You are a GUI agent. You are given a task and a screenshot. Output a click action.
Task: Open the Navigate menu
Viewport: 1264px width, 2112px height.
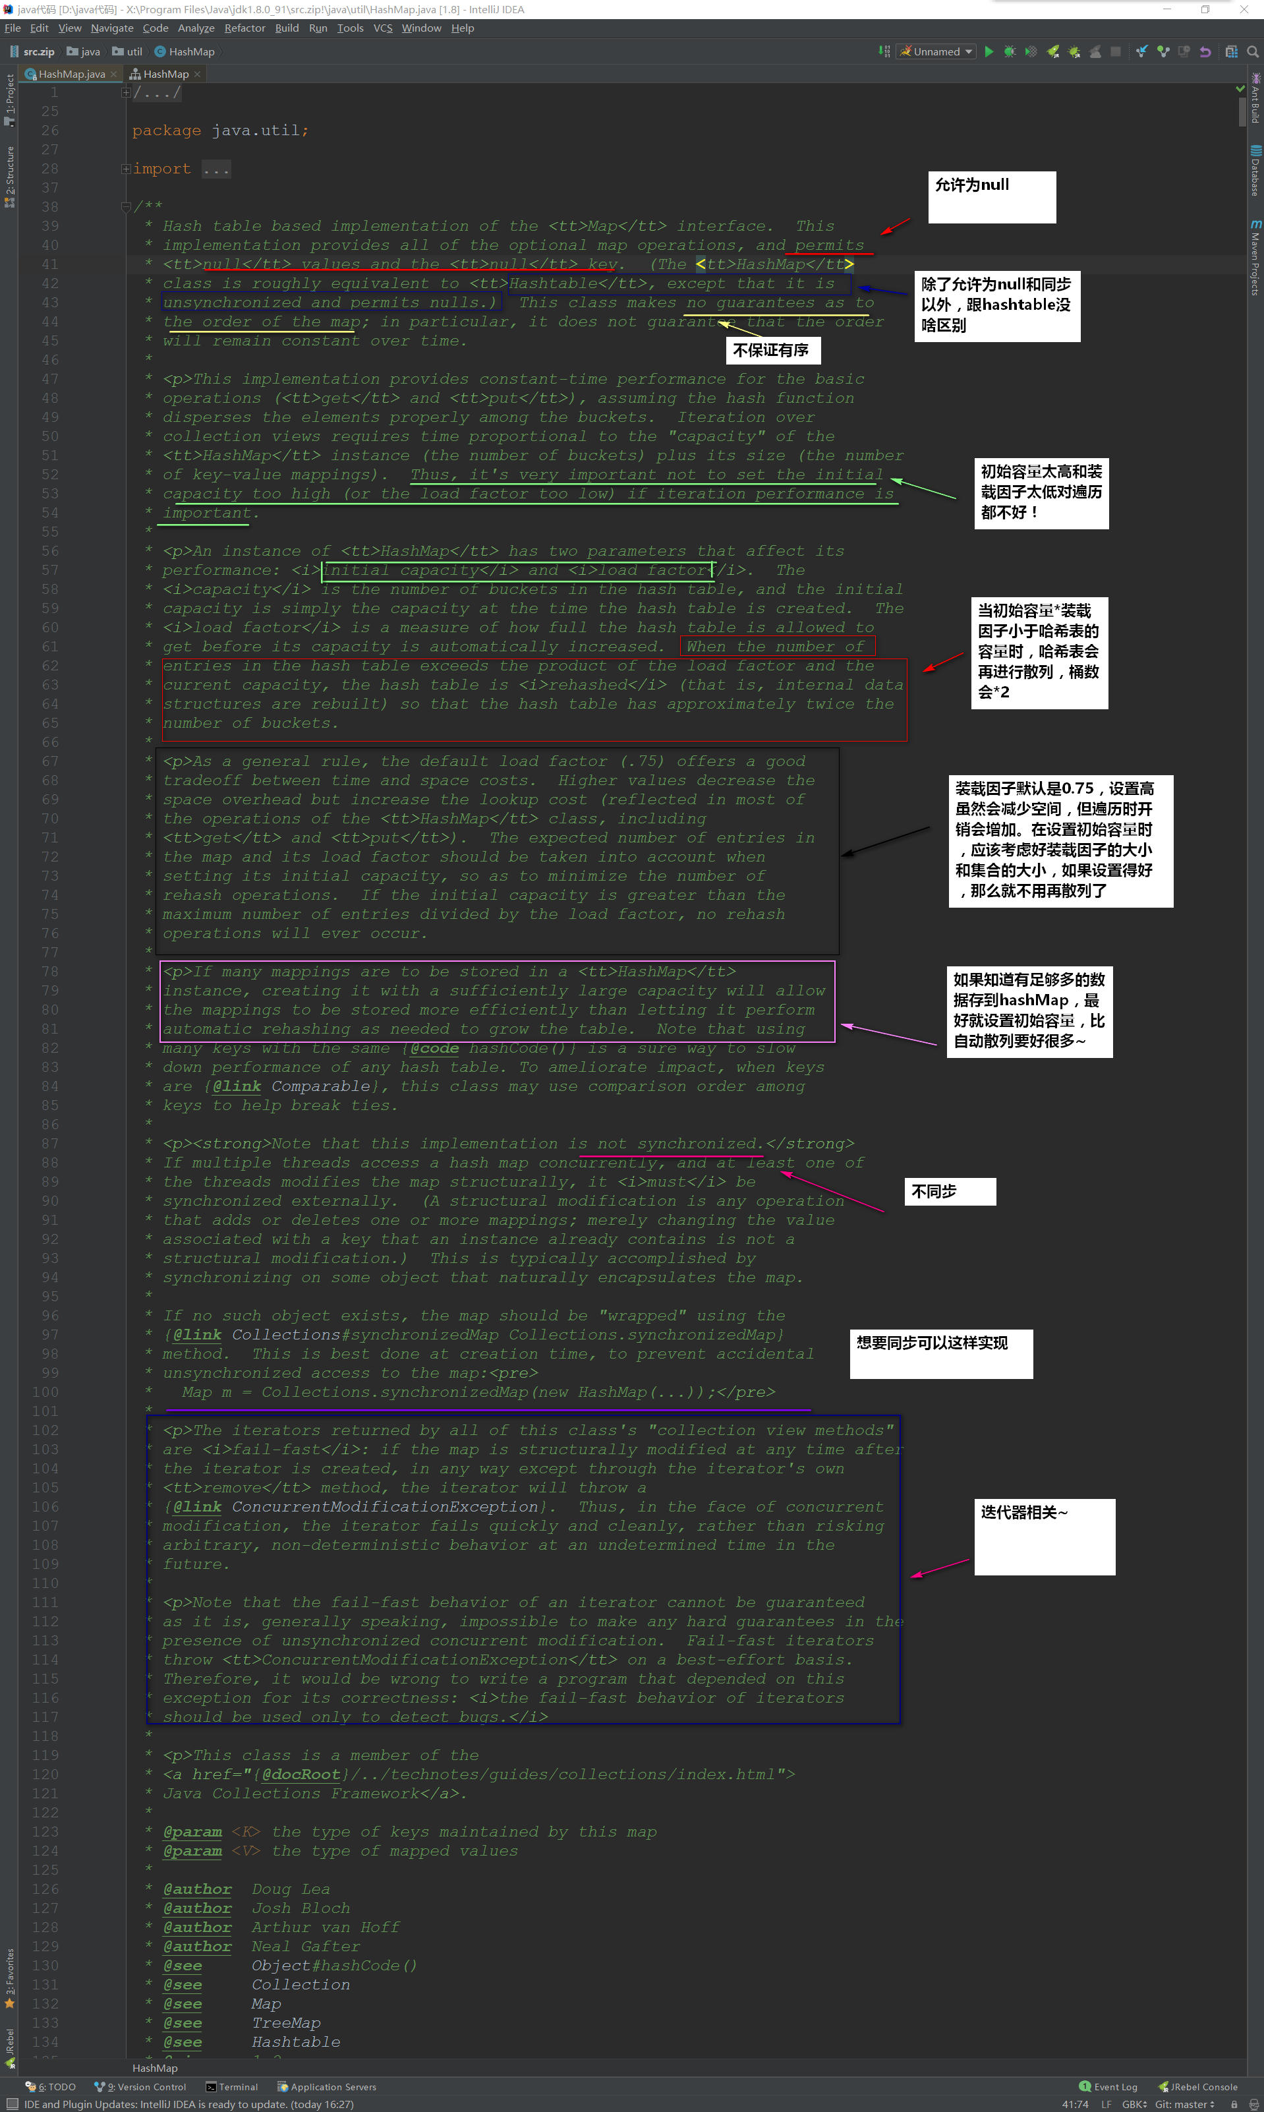point(111,28)
